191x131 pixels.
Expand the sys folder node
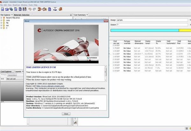1,25
